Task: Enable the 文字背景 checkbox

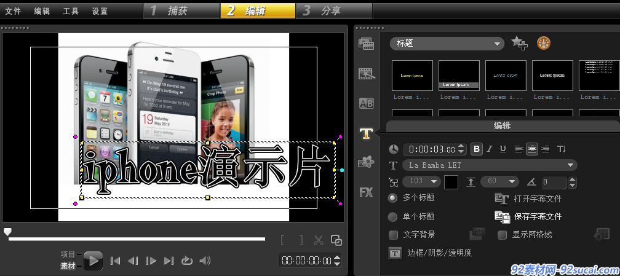Action: point(393,235)
